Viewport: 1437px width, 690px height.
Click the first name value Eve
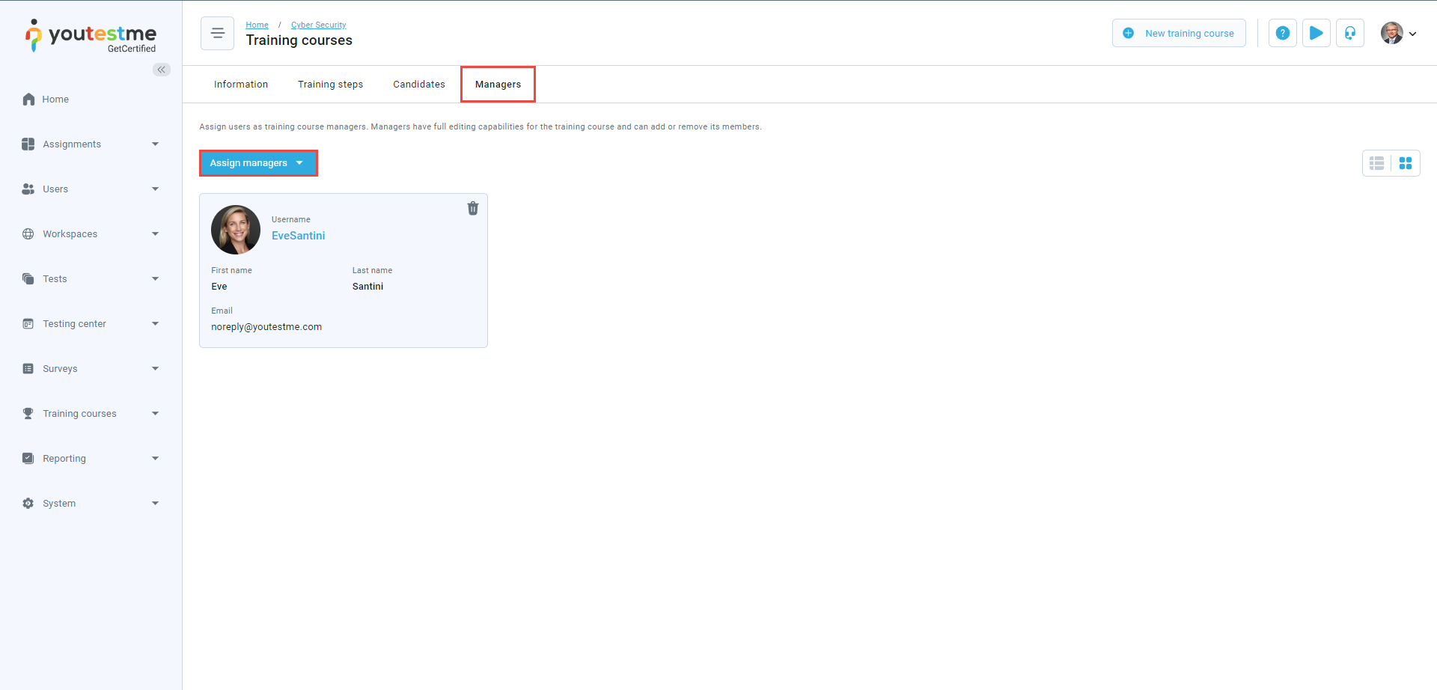(x=219, y=287)
